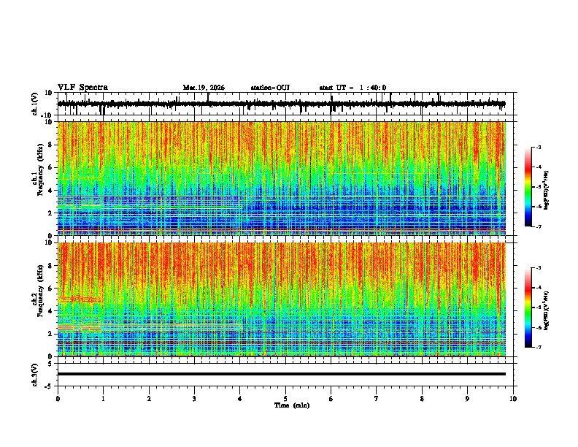Click the "6" kHz tick on ch.1 spectrogram

pyautogui.click(x=51, y=167)
